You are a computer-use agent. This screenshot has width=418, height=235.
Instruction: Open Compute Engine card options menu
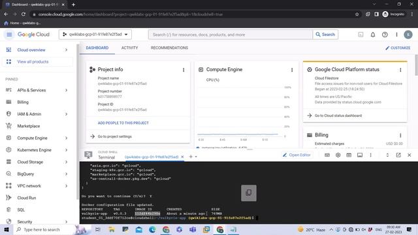tap(292, 70)
